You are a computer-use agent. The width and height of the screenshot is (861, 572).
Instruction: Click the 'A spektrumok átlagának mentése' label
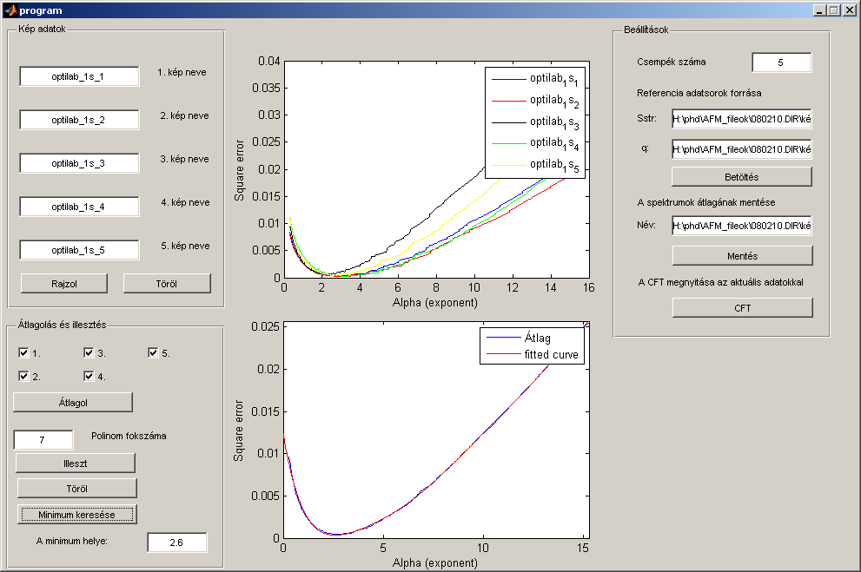point(706,202)
